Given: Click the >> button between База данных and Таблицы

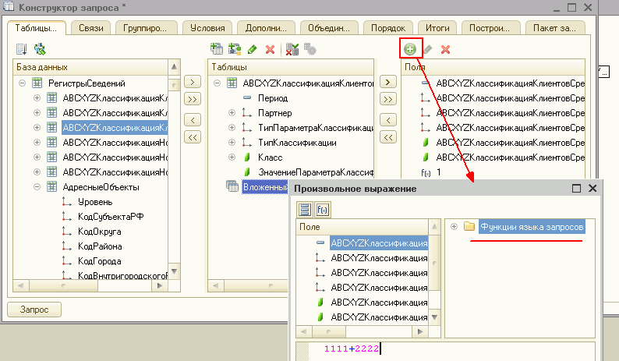Looking at the screenshot, I should pyautogui.click(x=193, y=99).
